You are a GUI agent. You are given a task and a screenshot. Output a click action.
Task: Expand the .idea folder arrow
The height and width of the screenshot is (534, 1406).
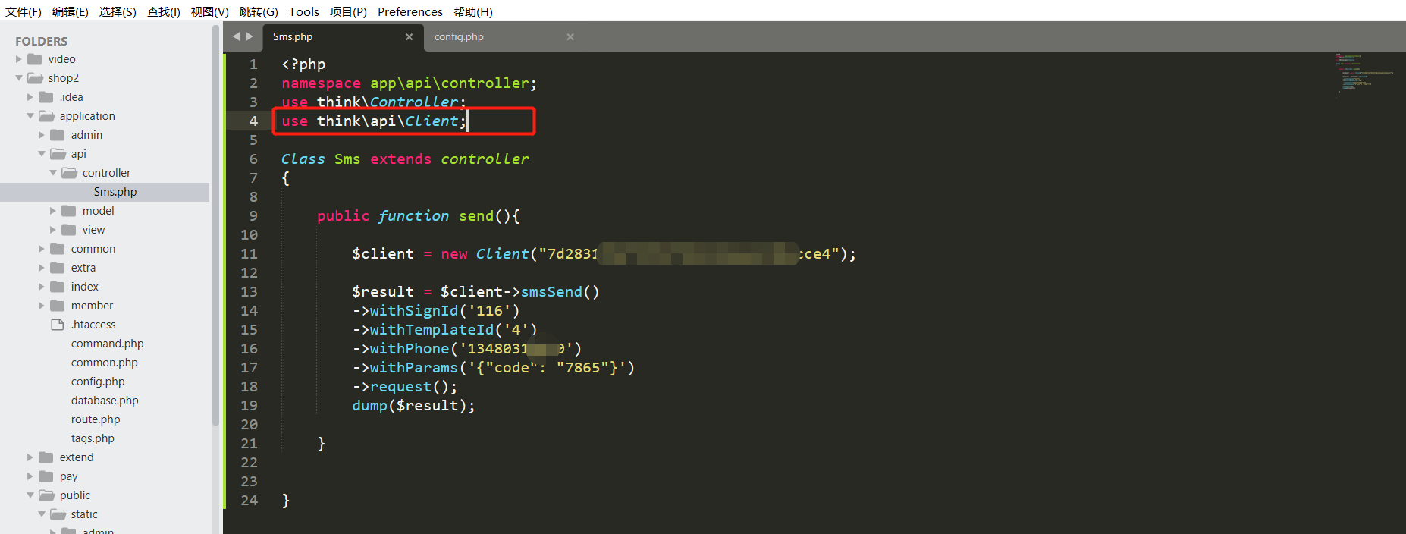click(x=30, y=97)
